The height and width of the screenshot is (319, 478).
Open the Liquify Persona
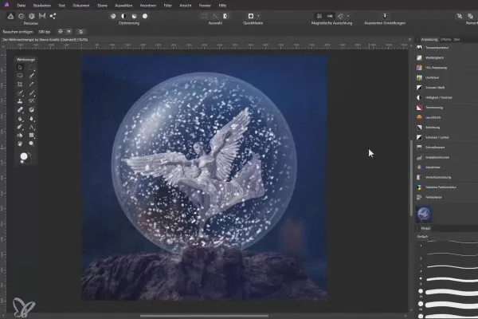pyautogui.click(x=21, y=16)
